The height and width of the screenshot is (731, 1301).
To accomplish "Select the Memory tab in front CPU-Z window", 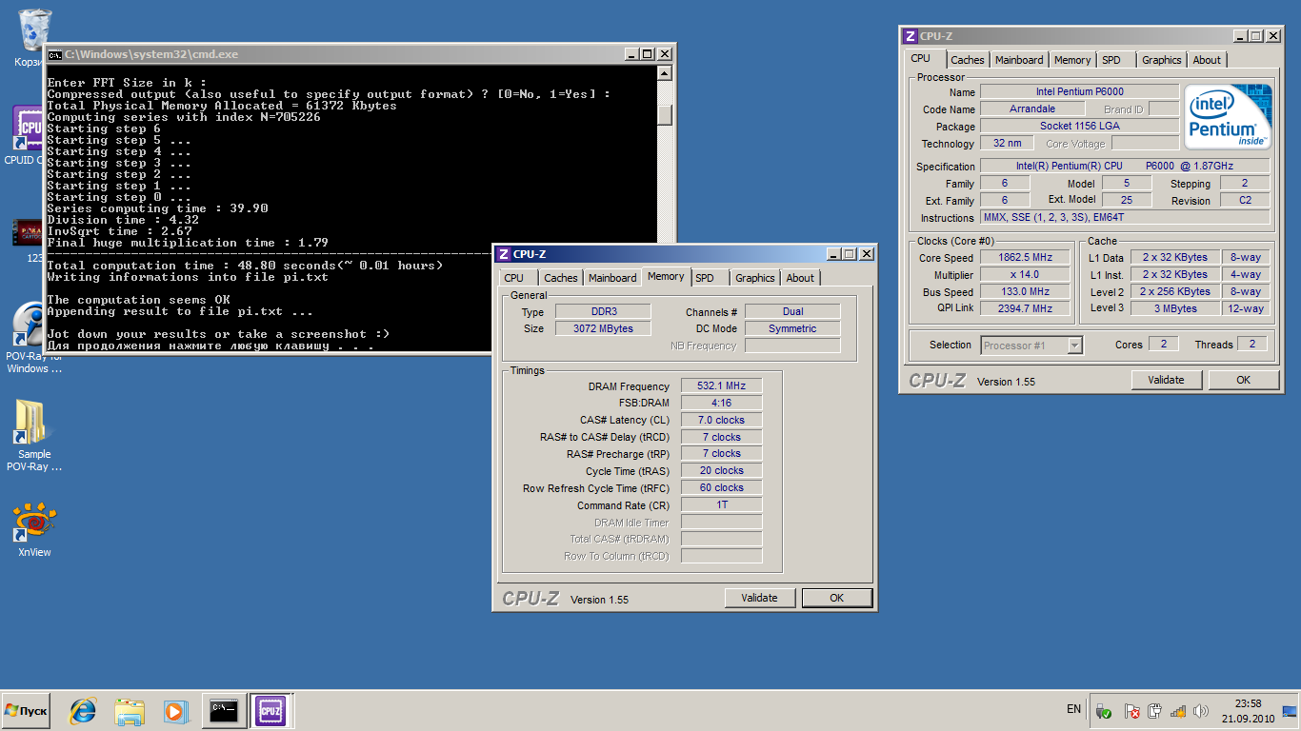I will [666, 276].
